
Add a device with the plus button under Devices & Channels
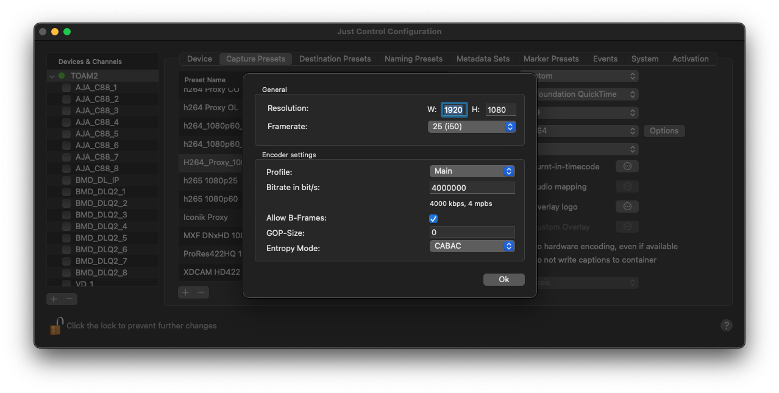[54, 299]
